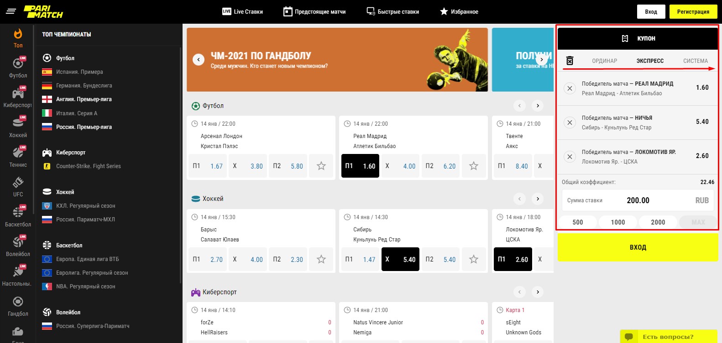Select П2 5.80 for Кристал Пэлэс
The width and height of the screenshot is (722, 343).
click(x=288, y=166)
